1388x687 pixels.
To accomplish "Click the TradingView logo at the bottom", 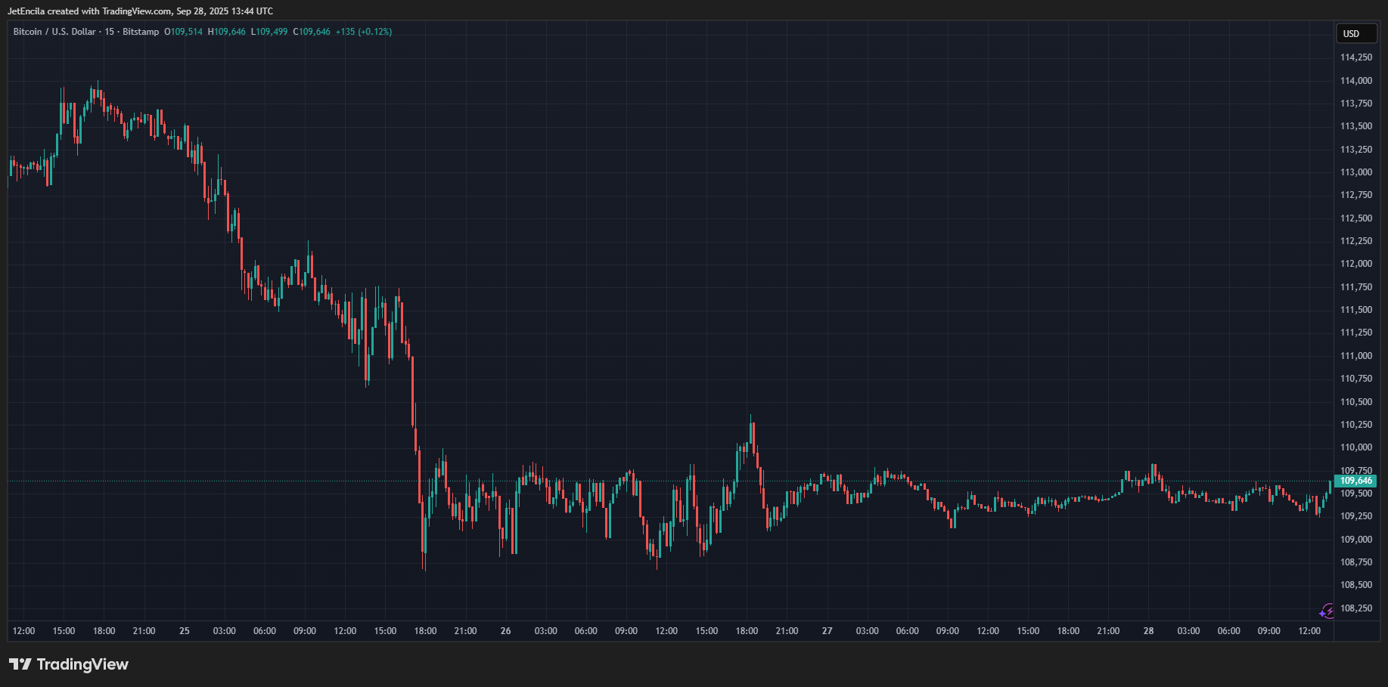I will pos(69,664).
